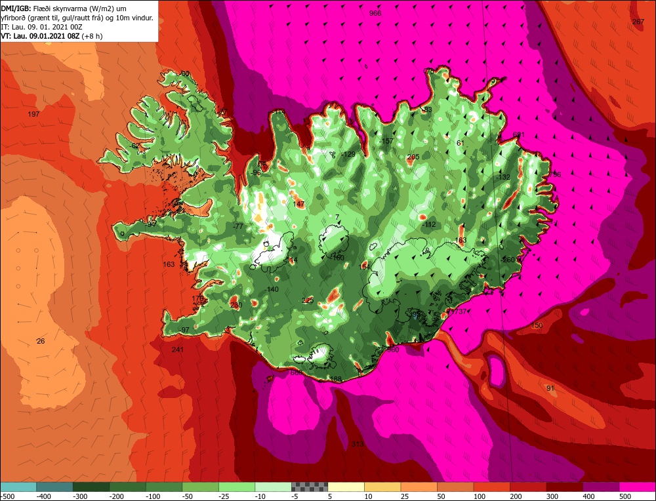The image size is (656, 501).
Task: Click the light green legend swatch between -25 and -10
Action: pos(237,487)
